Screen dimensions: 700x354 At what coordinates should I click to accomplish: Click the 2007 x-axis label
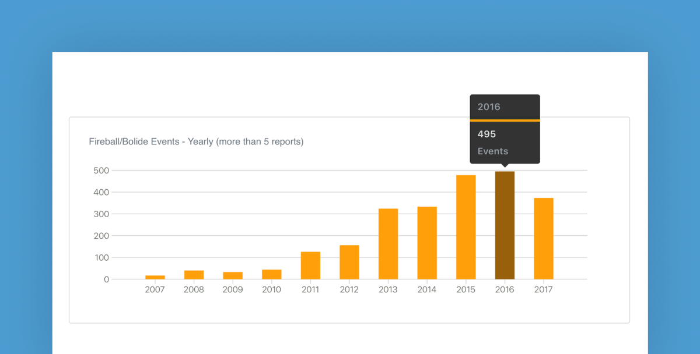(155, 289)
